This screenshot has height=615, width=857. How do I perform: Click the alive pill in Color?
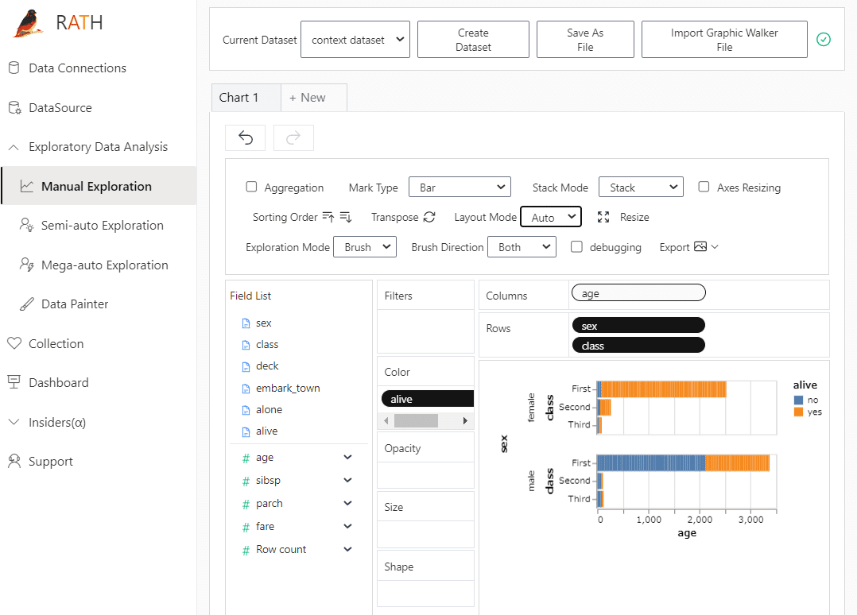(x=428, y=399)
